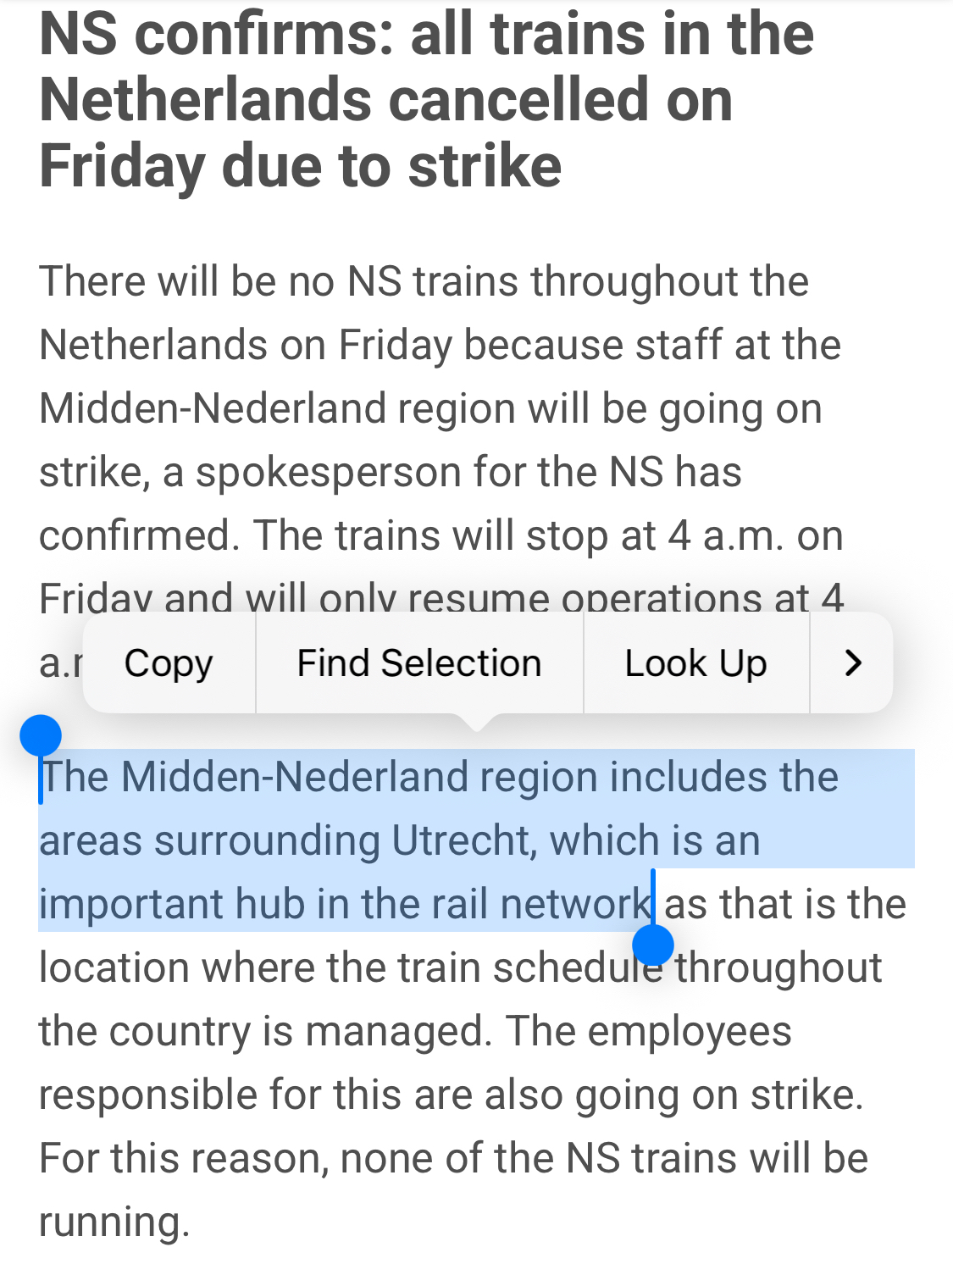Click the word "throughout" after the selection
Viewport: 953px width, 1286px height.
(778, 968)
